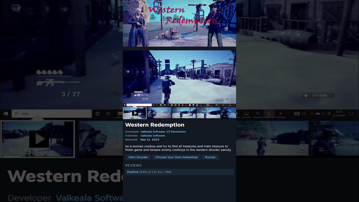The image size is (359, 202).
Task: Open the Western Redemption header capsule image
Action: coord(179,23)
